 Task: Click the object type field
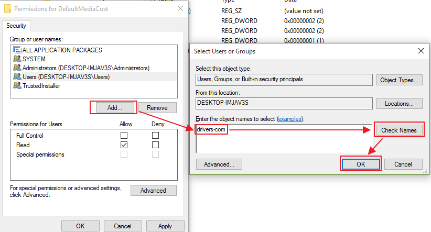[x=284, y=80]
